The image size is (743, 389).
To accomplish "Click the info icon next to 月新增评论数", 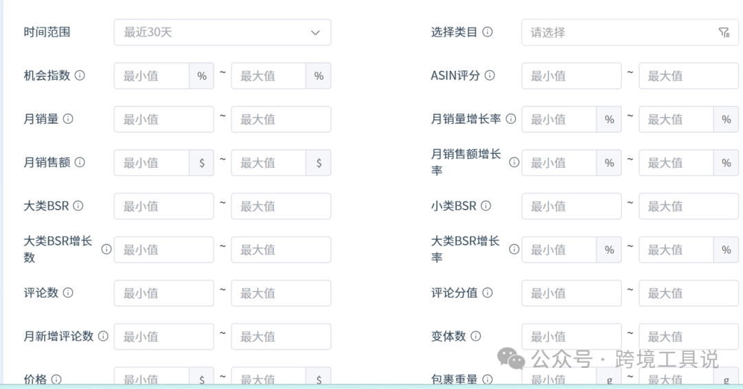I will tap(103, 336).
